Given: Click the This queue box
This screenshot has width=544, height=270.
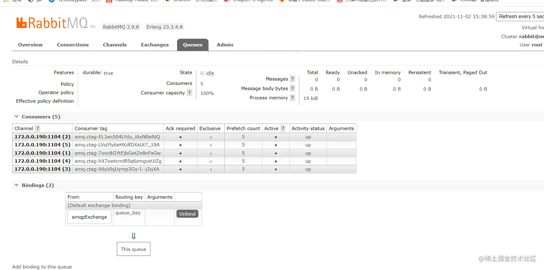Looking at the screenshot, I should tap(133, 249).
